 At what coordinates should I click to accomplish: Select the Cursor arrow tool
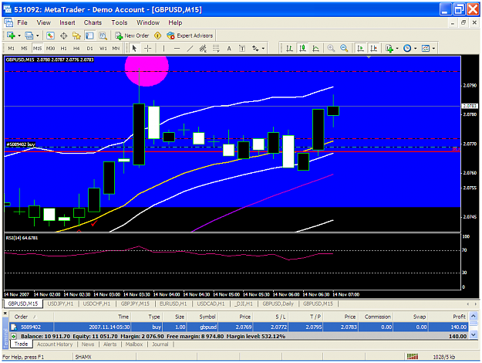134,49
